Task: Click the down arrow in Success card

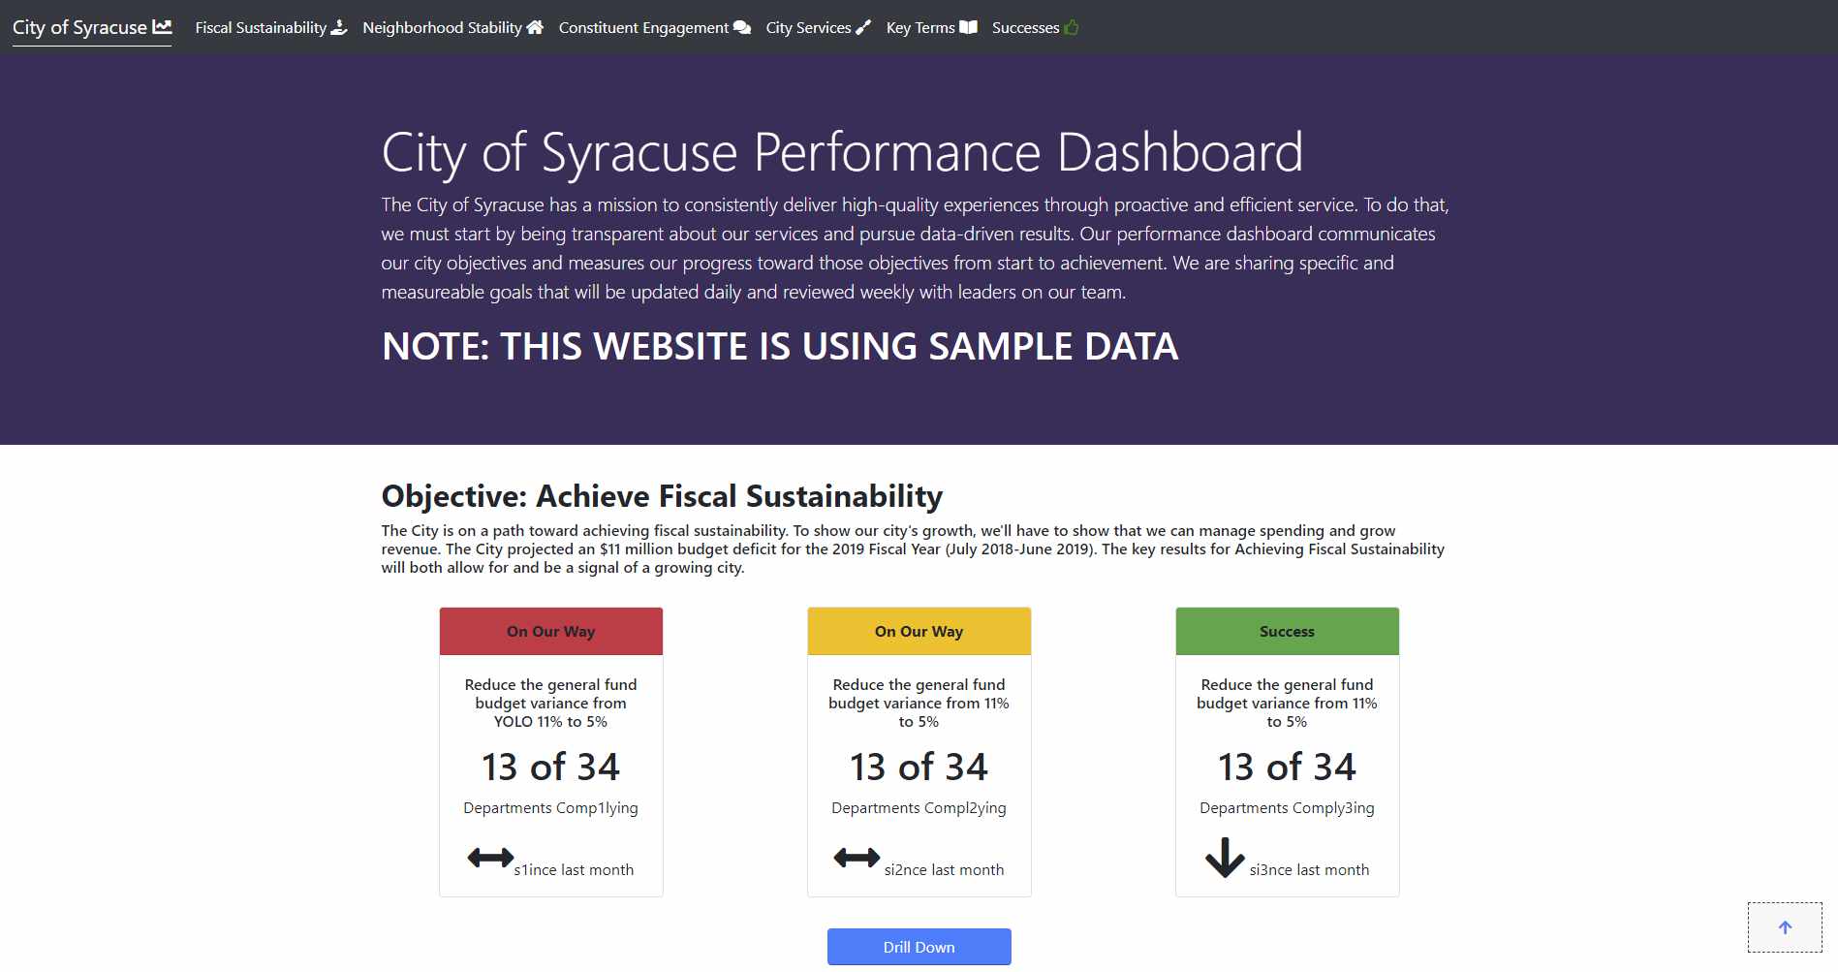Action: coord(1225,858)
